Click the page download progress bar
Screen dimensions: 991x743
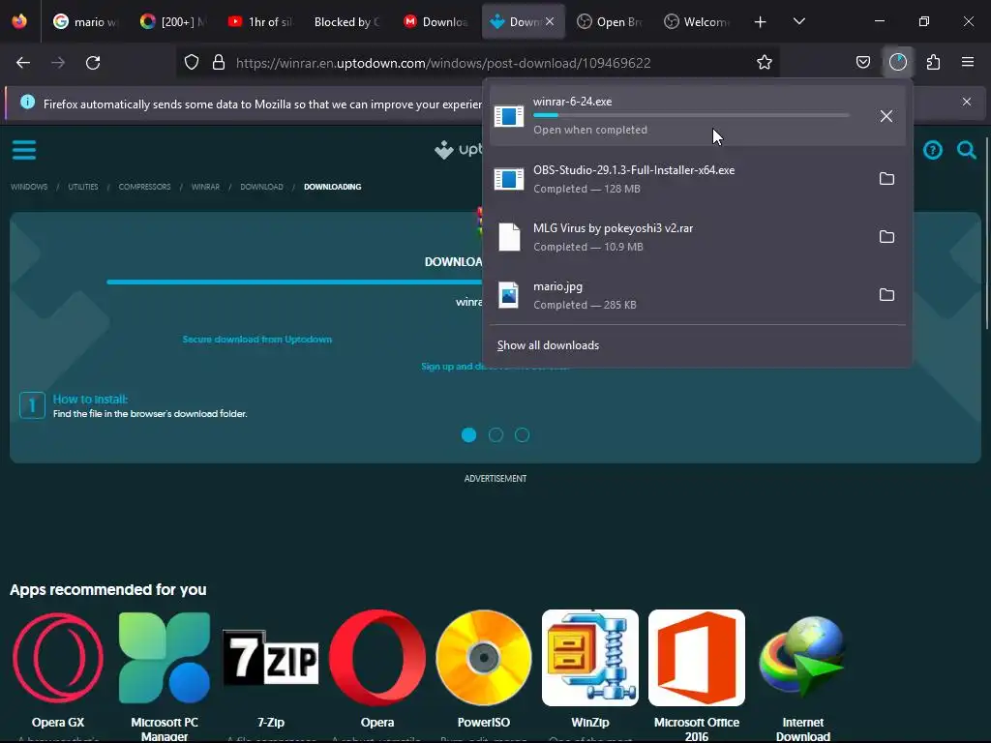[x=294, y=282]
